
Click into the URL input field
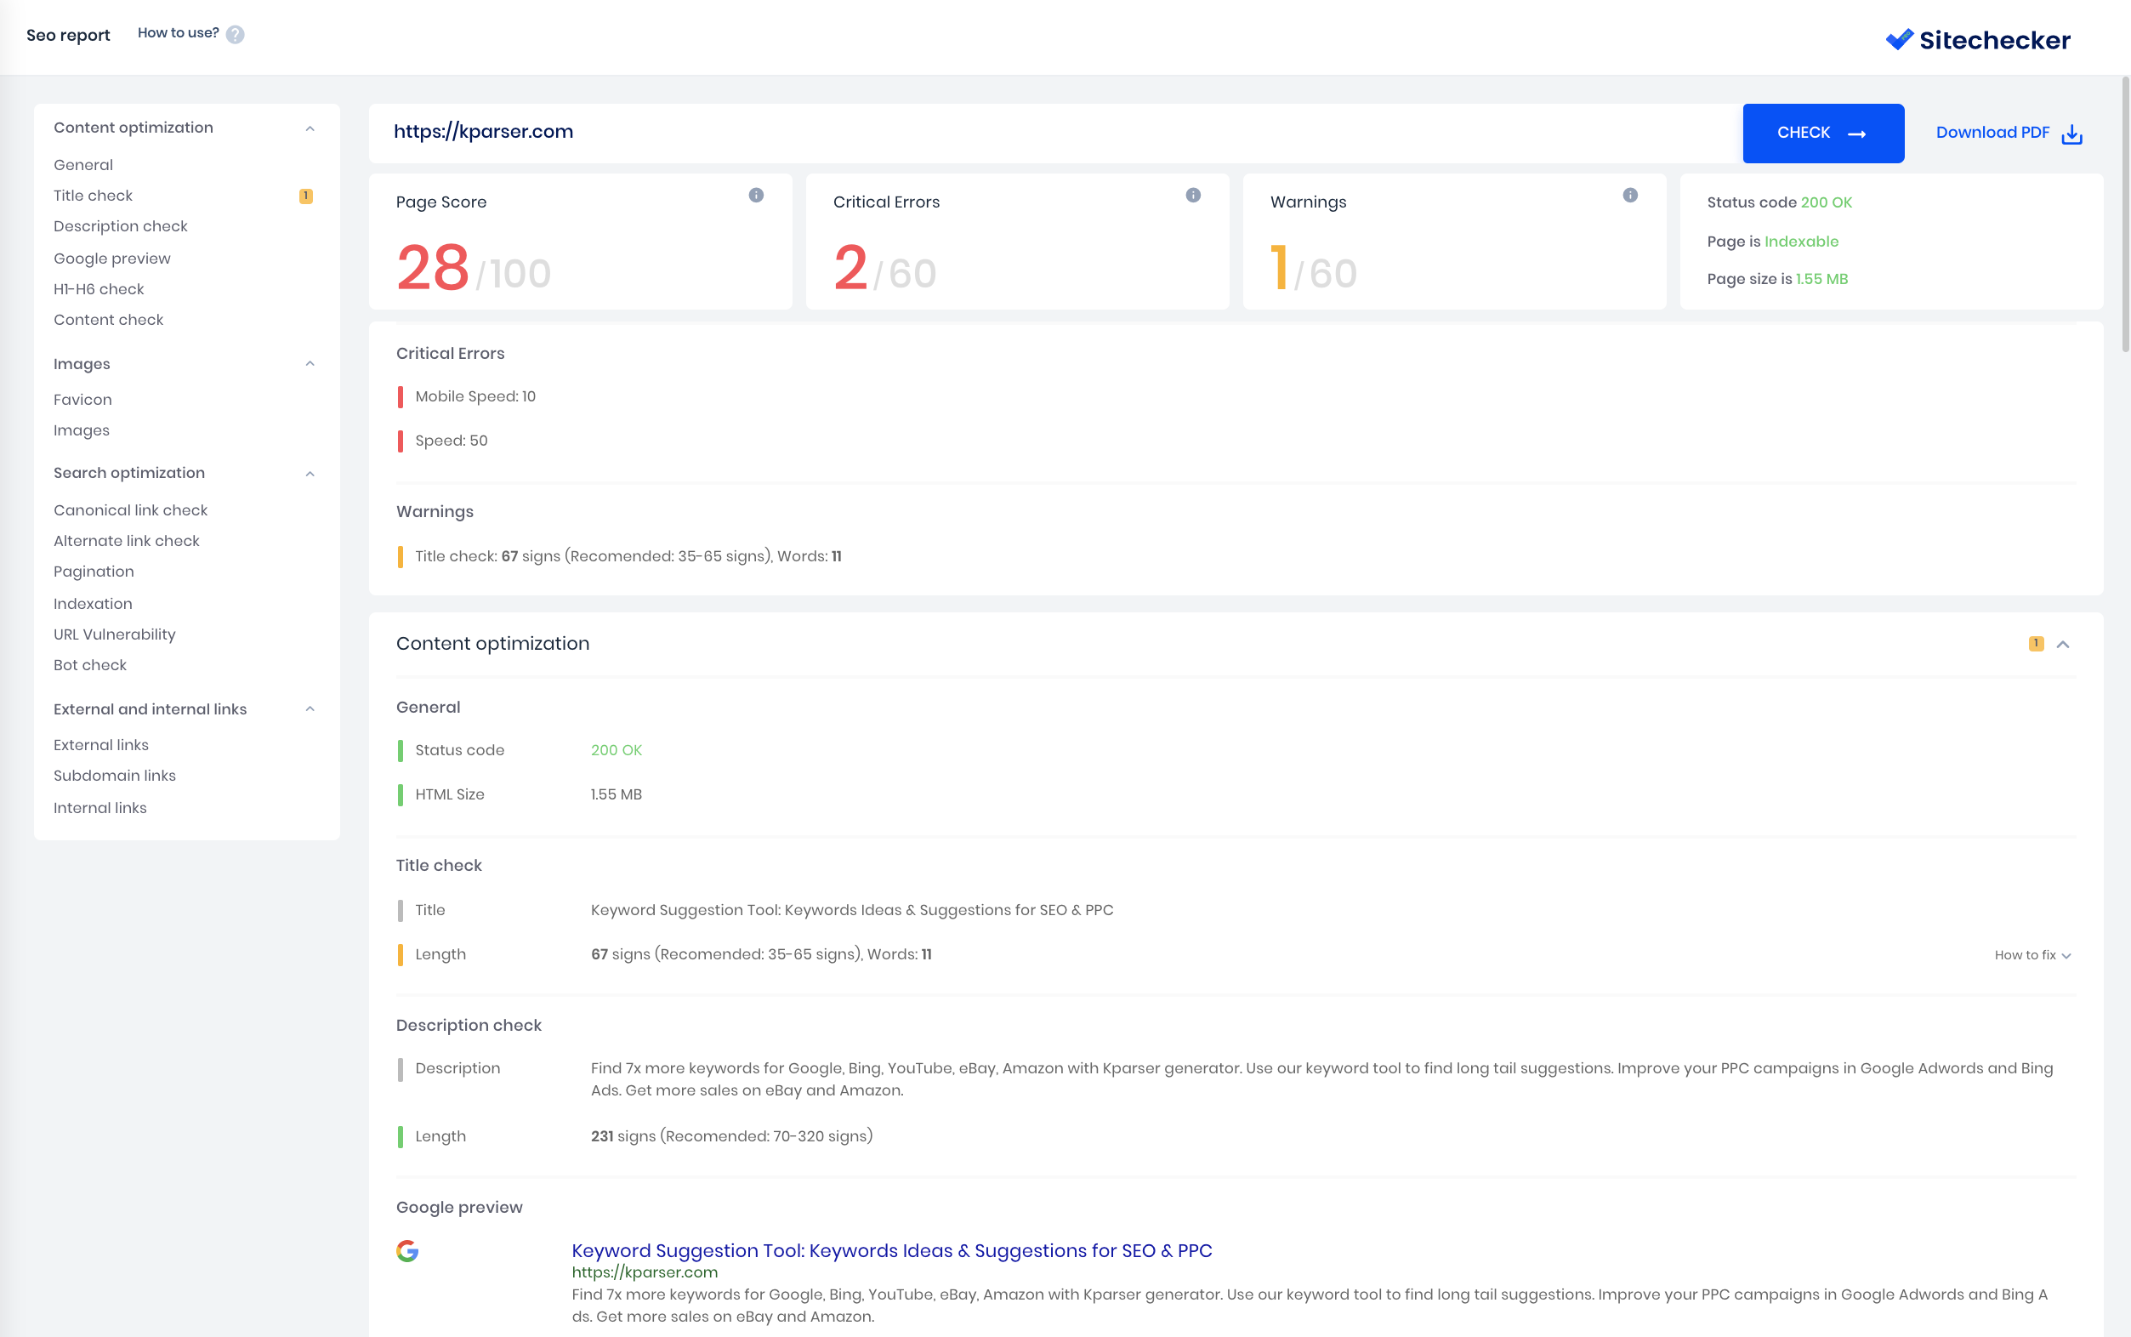[1055, 134]
